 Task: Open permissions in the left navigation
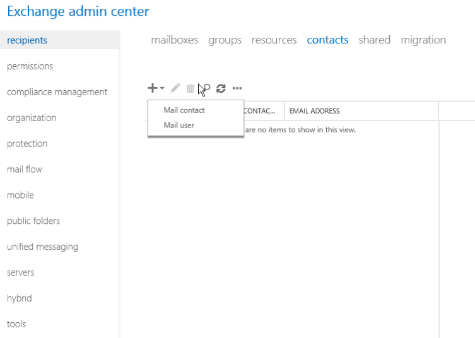(x=30, y=66)
